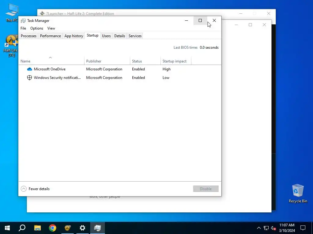Screen dimensions: 313x234
Task: Open File Explorer from the taskbar
Action: (37, 228)
